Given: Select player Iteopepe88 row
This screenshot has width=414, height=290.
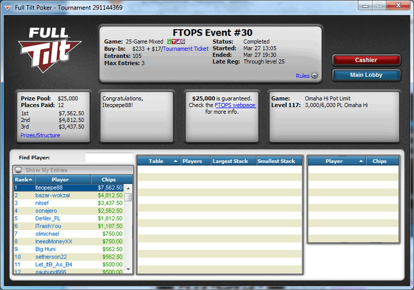Looking at the screenshot, I should tap(69, 188).
